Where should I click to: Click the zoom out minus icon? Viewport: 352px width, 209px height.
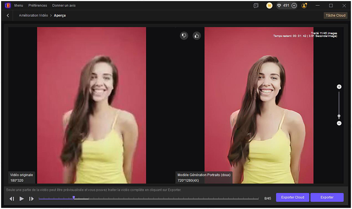339,123
